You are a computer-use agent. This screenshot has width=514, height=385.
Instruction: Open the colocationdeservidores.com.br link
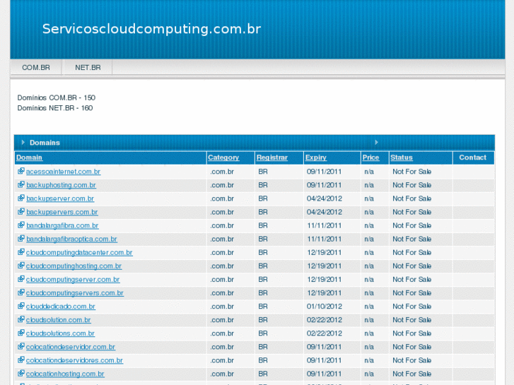coord(74,360)
